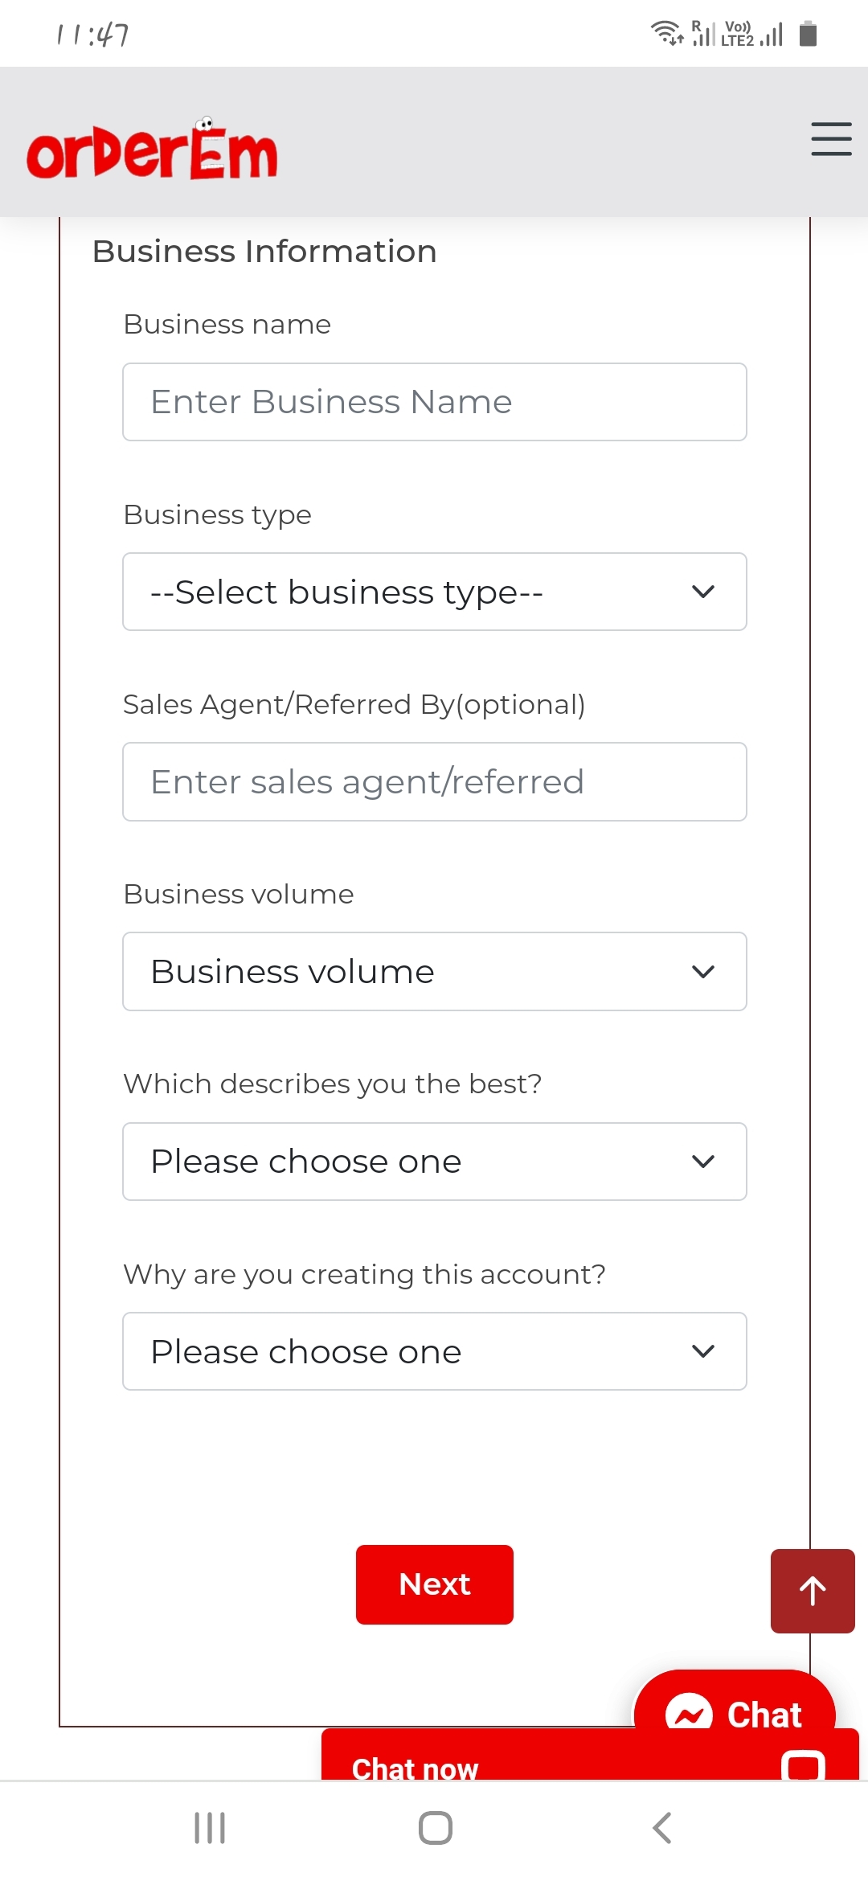The height and width of the screenshot is (1881, 868).
Task: Open the recent apps navigation icon
Action: (210, 1828)
